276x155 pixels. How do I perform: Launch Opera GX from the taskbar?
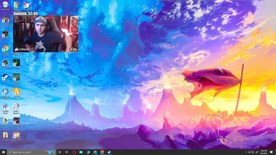click(74, 152)
